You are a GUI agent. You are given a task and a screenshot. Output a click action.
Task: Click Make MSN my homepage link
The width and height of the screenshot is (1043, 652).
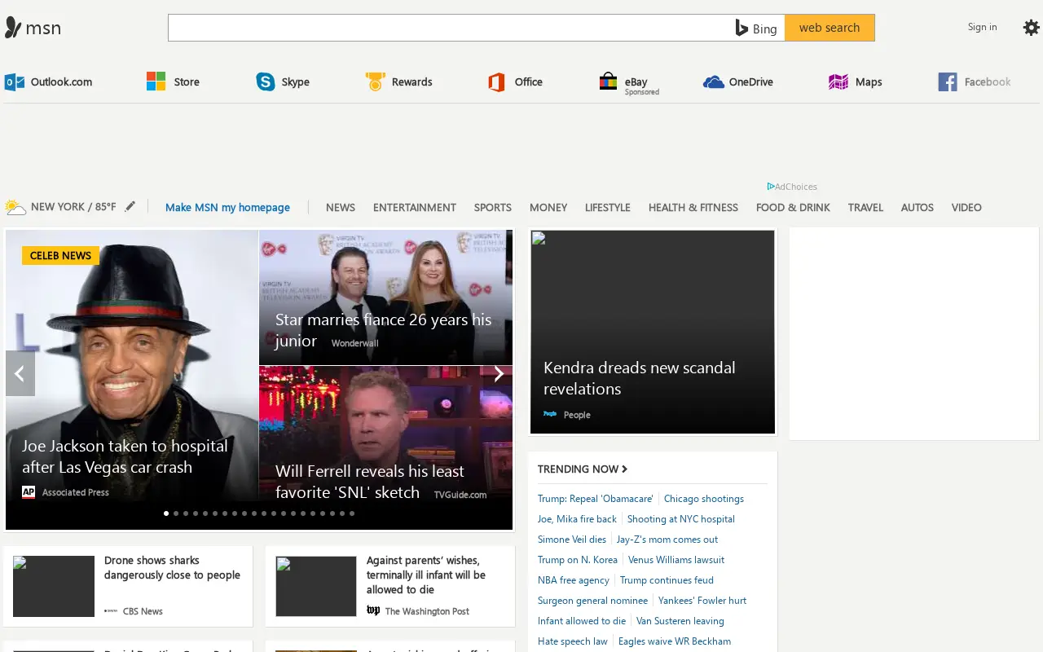(x=227, y=207)
